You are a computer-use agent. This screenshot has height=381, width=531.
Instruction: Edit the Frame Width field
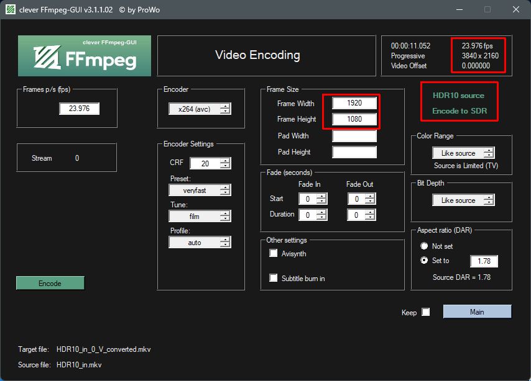(354, 103)
